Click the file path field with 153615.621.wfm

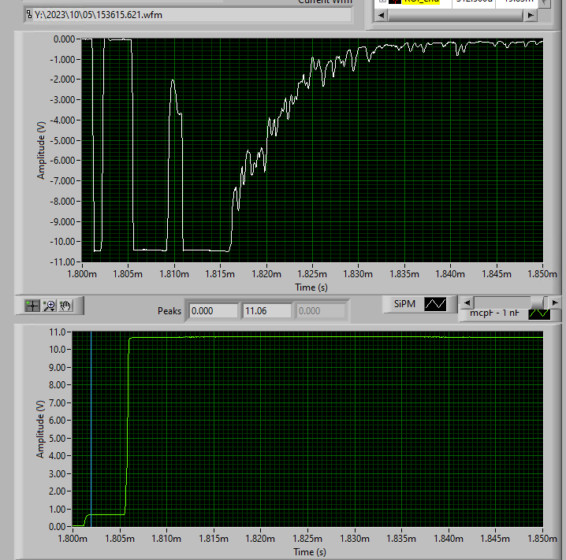point(188,15)
